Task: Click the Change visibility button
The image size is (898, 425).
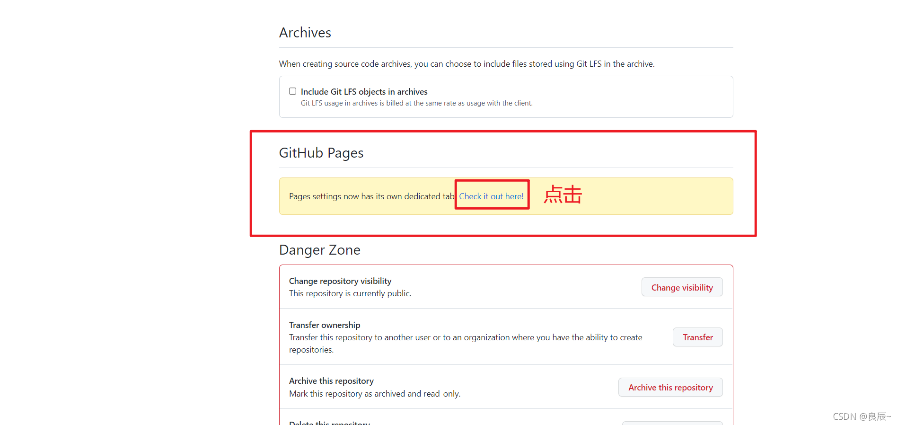Action: (x=682, y=287)
